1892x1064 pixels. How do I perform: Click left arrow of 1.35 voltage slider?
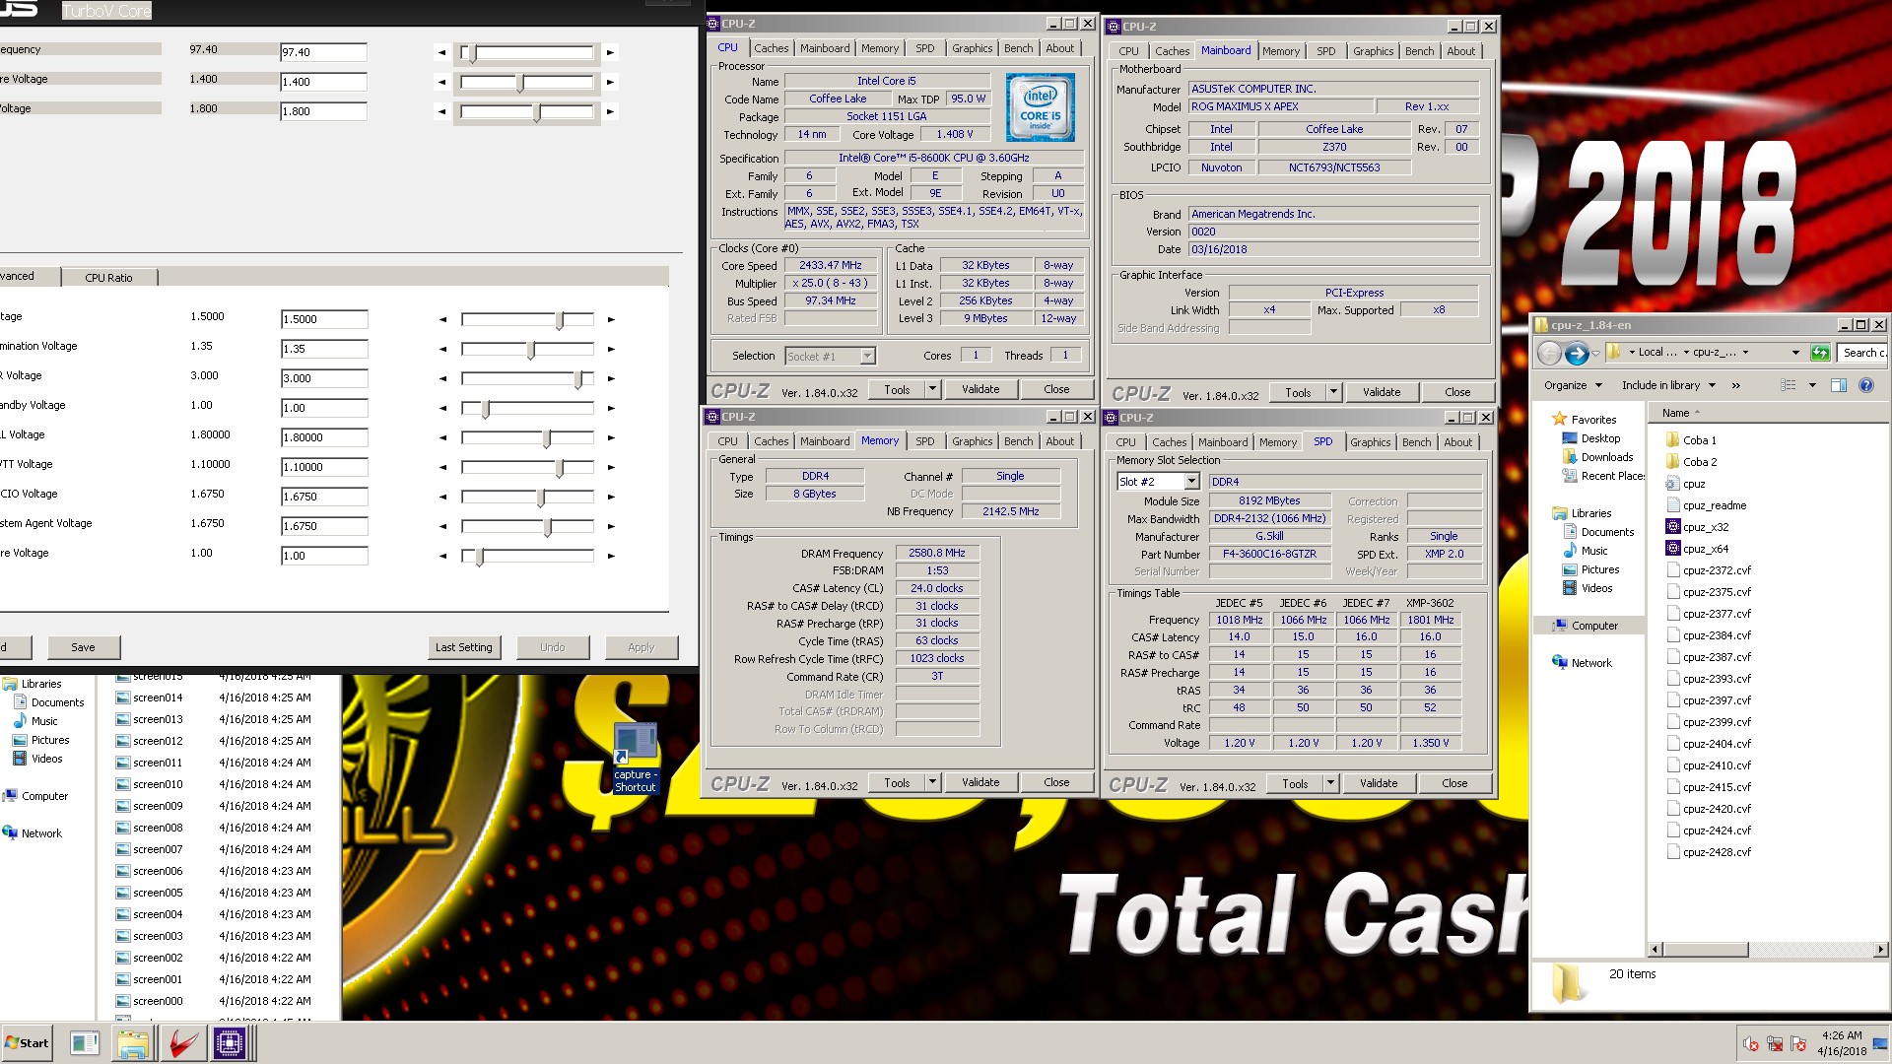pyautogui.click(x=442, y=349)
